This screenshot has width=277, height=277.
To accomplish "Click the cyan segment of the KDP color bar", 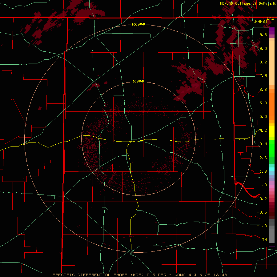I will tap(272, 169).
